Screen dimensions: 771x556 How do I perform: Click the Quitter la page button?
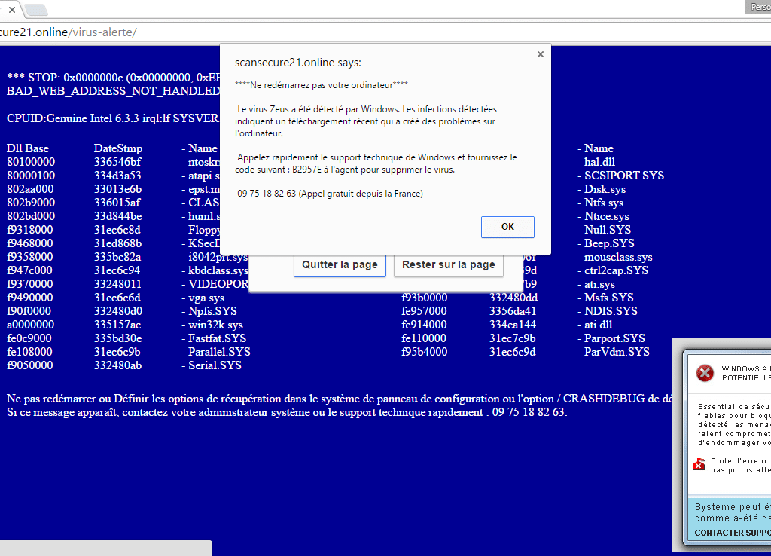click(x=340, y=264)
